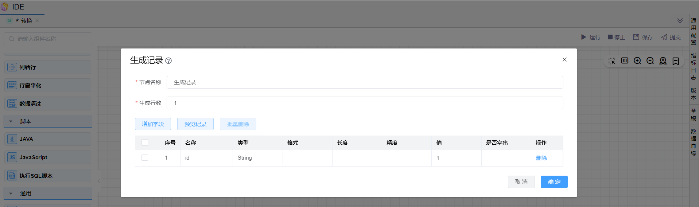699x207 pixels.
Task: Expand the double-chevron dropdown at top right
Action: click(x=680, y=21)
